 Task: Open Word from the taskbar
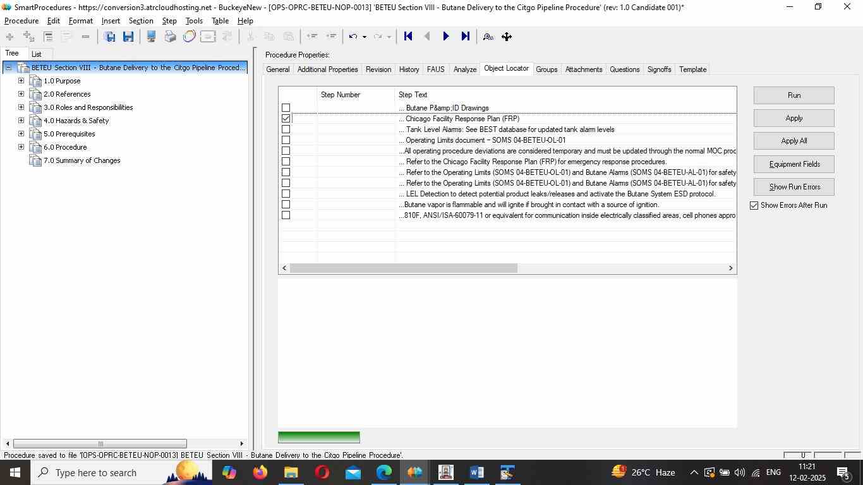point(477,472)
